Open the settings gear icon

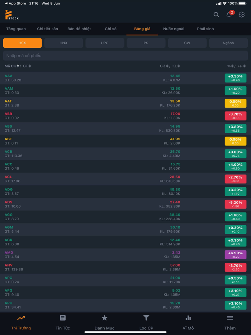(242, 15)
